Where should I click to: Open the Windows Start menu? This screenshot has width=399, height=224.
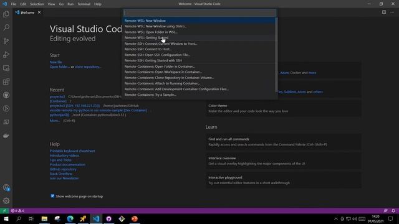click(x=6, y=218)
